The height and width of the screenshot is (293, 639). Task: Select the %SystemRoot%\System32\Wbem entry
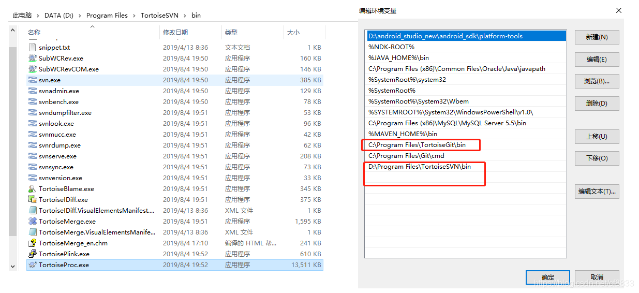[x=466, y=101]
